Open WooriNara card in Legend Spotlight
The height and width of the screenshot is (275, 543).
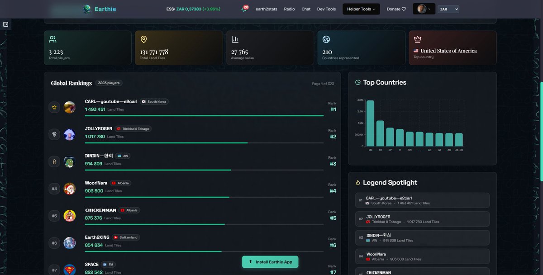pos(422,256)
